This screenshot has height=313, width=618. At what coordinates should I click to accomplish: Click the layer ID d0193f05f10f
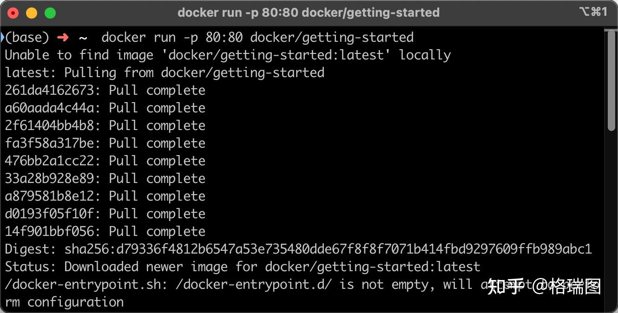(49, 214)
